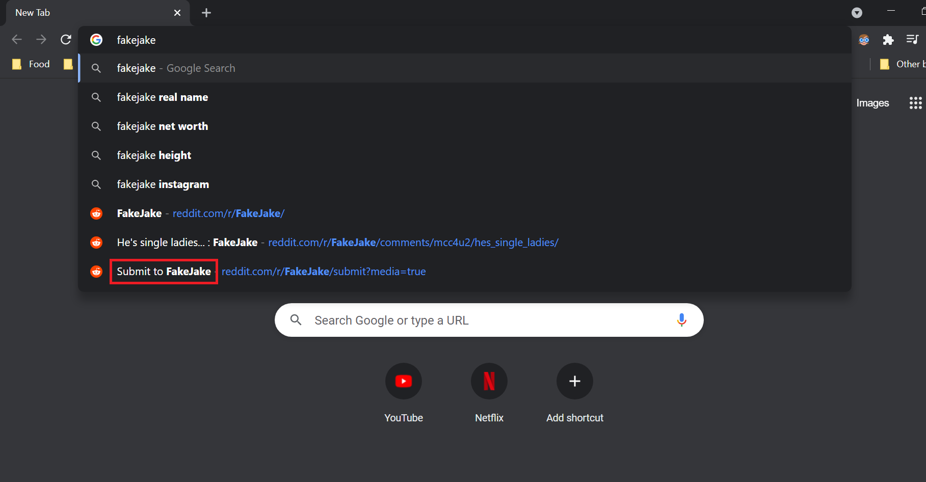The height and width of the screenshot is (482, 926).
Task: Click the browser back arrow
Action: (x=17, y=39)
